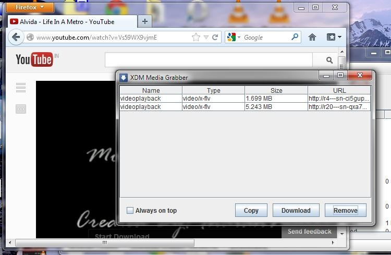
Task: Click the URL column header
Action: click(339, 90)
